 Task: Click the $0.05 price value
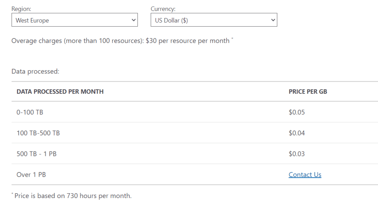pos(297,112)
